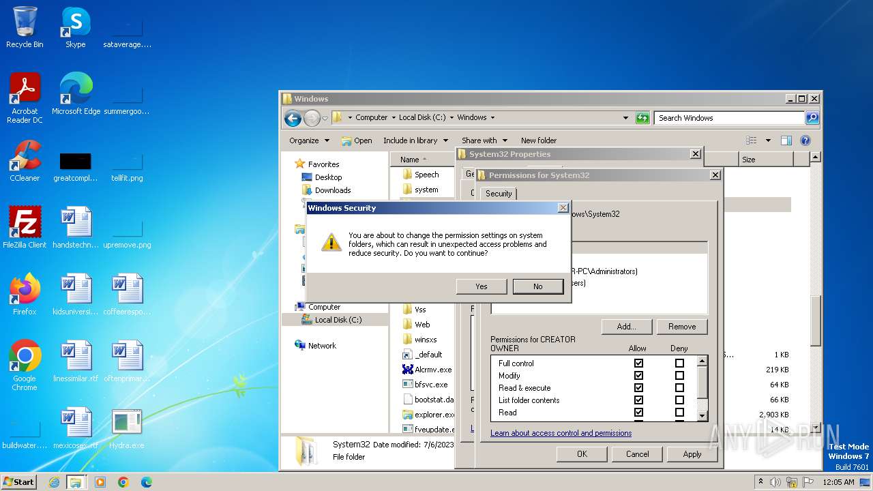Click the Windows Explorer taskbar button
873x491 pixels.
[x=76, y=482]
